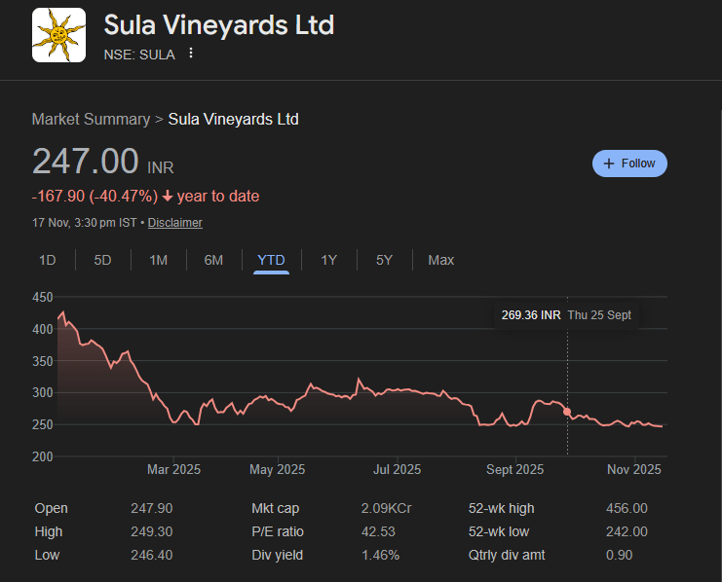This screenshot has width=722, height=582.
Task: Switch chart to 1Y range
Action: click(329, 260)
